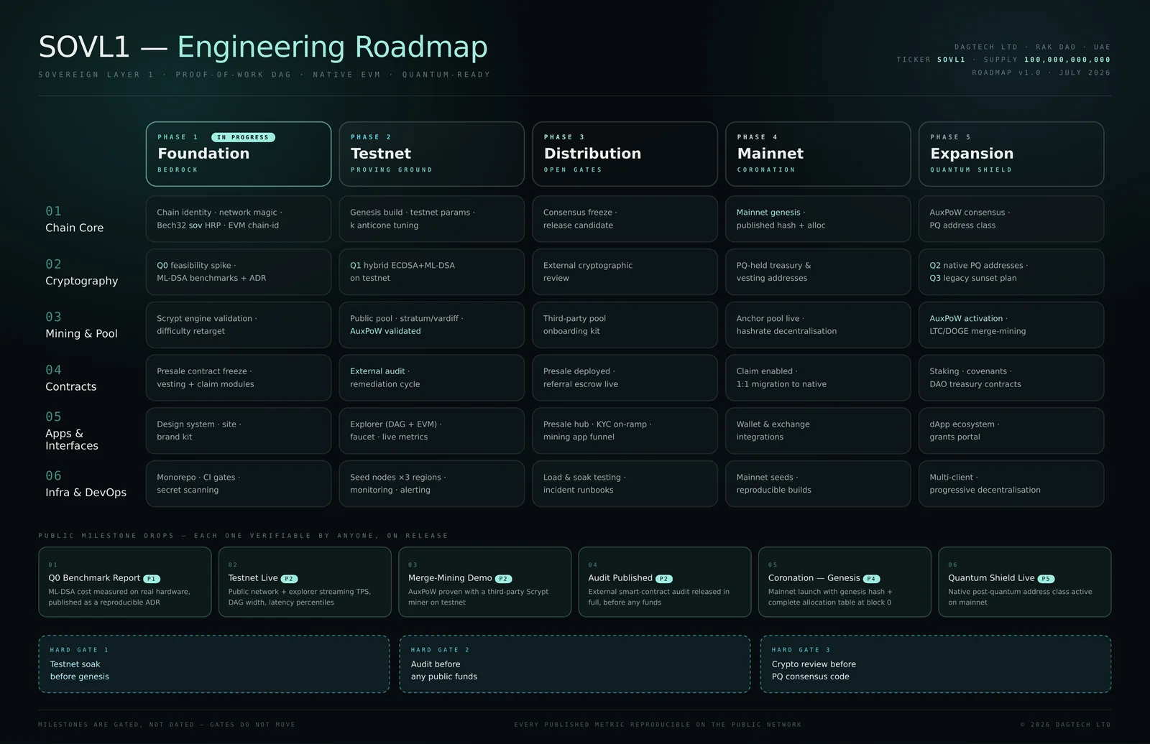
Task: Select Hard Gate 1 Testnet soak card
Action: pyautogui.click(x=214, y=664)
